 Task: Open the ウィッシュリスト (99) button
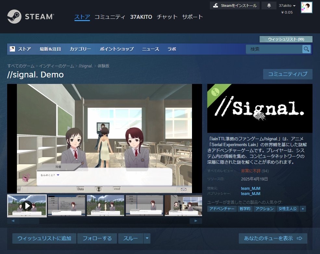286,39
